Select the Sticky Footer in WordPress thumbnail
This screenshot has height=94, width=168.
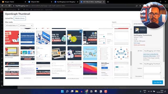click(90, 38)
